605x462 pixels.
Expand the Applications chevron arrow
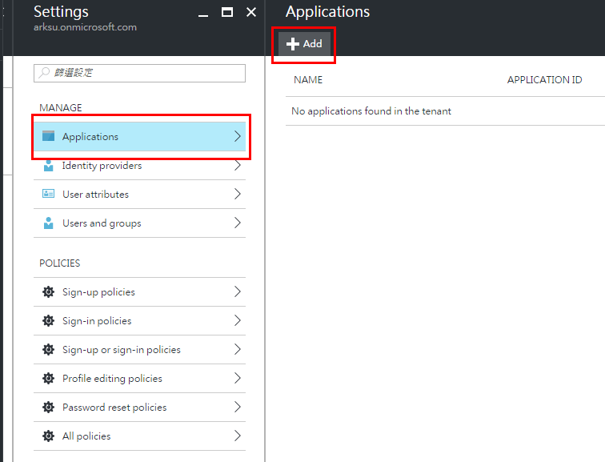pos(237,137)
